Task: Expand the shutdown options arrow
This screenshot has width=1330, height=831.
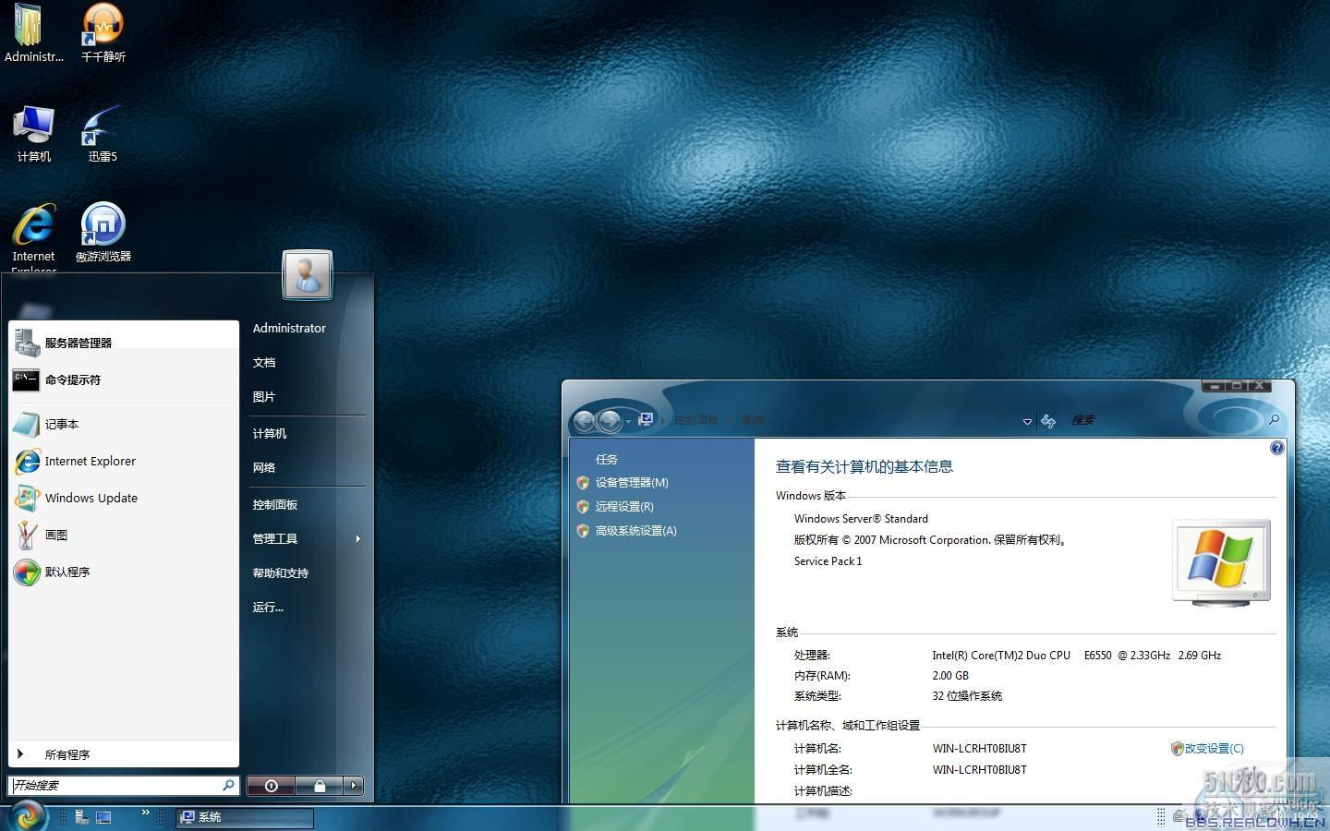Action: click(x=354, y=786)
